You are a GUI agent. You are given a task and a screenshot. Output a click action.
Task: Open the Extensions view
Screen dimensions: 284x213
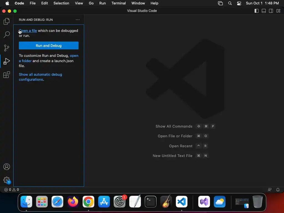coord(7,75)
